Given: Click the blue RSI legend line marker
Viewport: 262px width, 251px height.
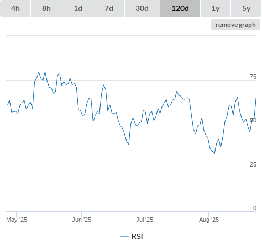Looking at the screenshot, I should pos(124,237).
